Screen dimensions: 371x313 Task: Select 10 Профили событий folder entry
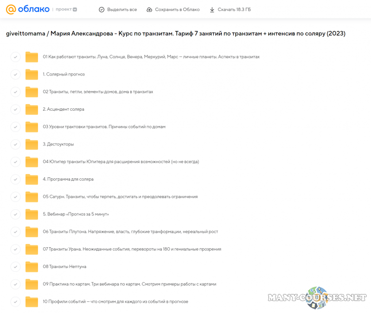coord(115,301)
